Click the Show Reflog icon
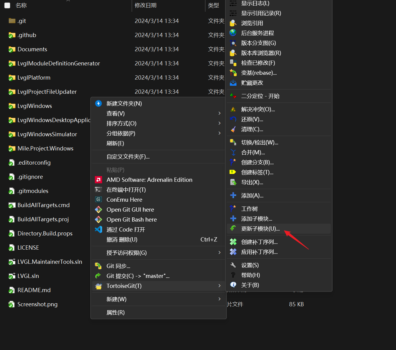Image resolution: width=396 pixels, height=350 pixels. coord(233,13)
